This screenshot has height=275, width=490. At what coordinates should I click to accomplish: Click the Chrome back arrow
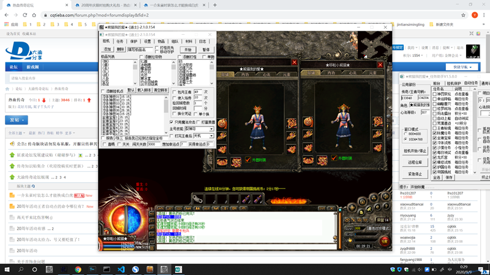click(x=7, y=15)
